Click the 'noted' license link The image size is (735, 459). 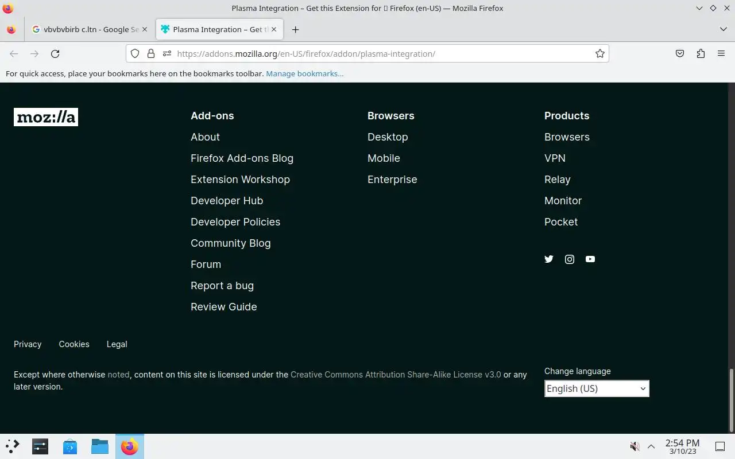[118, 375]
